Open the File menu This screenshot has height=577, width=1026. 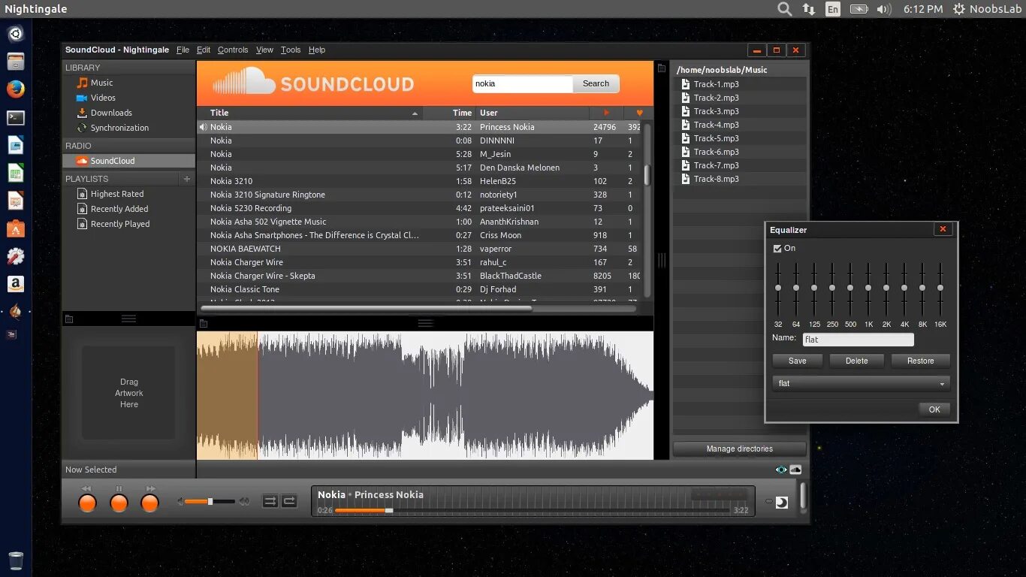pyautogui.click(x=183, y=50)
